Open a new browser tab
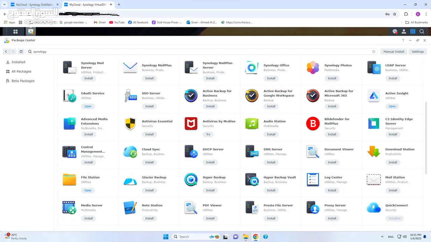The width and height of the screenshot is (431, 242). coord(119,5)
